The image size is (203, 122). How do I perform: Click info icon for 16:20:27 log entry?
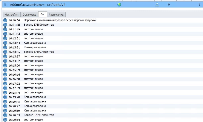(x=5, y=106)
